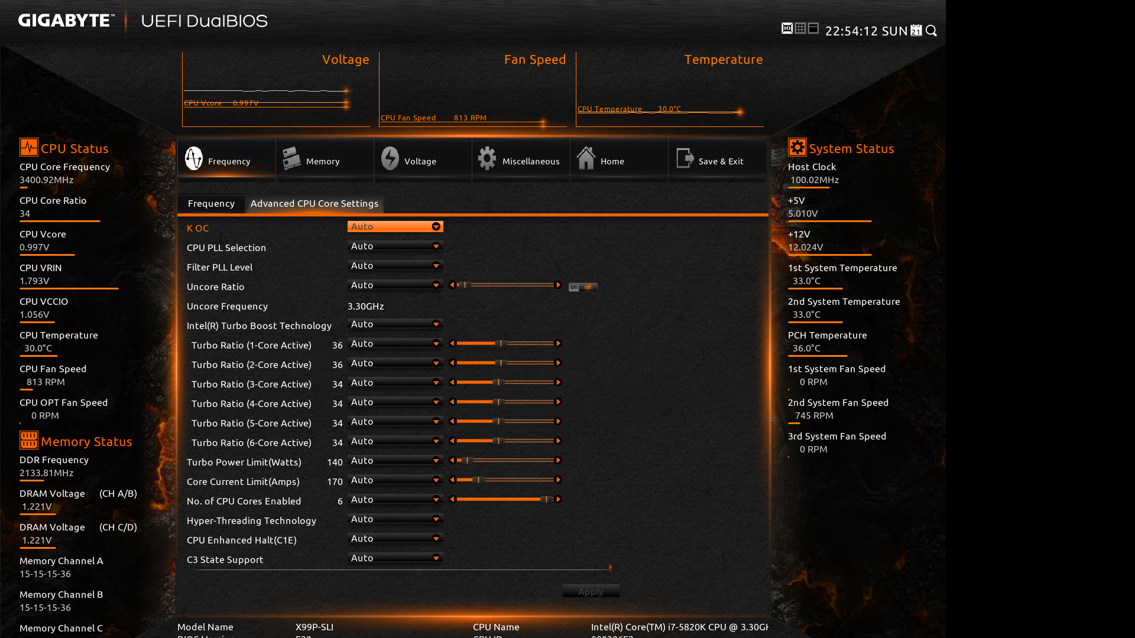Image resolution: width=1135 pixels, height=638 pixels.
Task: Click the System Status gear icon
Action: coord(797,147)
